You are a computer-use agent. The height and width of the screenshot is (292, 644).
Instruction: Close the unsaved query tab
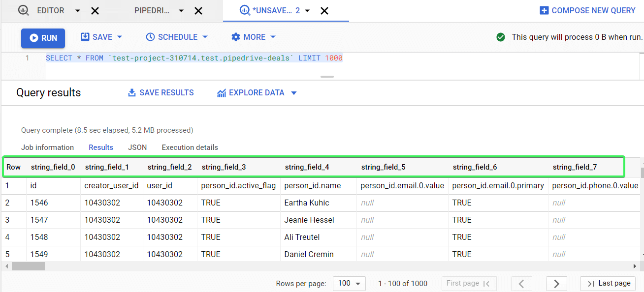(324, 11)
